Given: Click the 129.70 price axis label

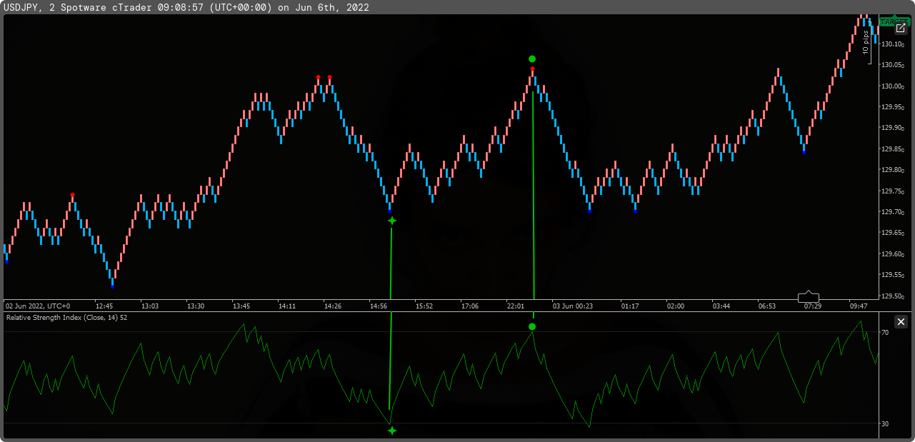Looking at the screenshot, I should click(891, 212).
